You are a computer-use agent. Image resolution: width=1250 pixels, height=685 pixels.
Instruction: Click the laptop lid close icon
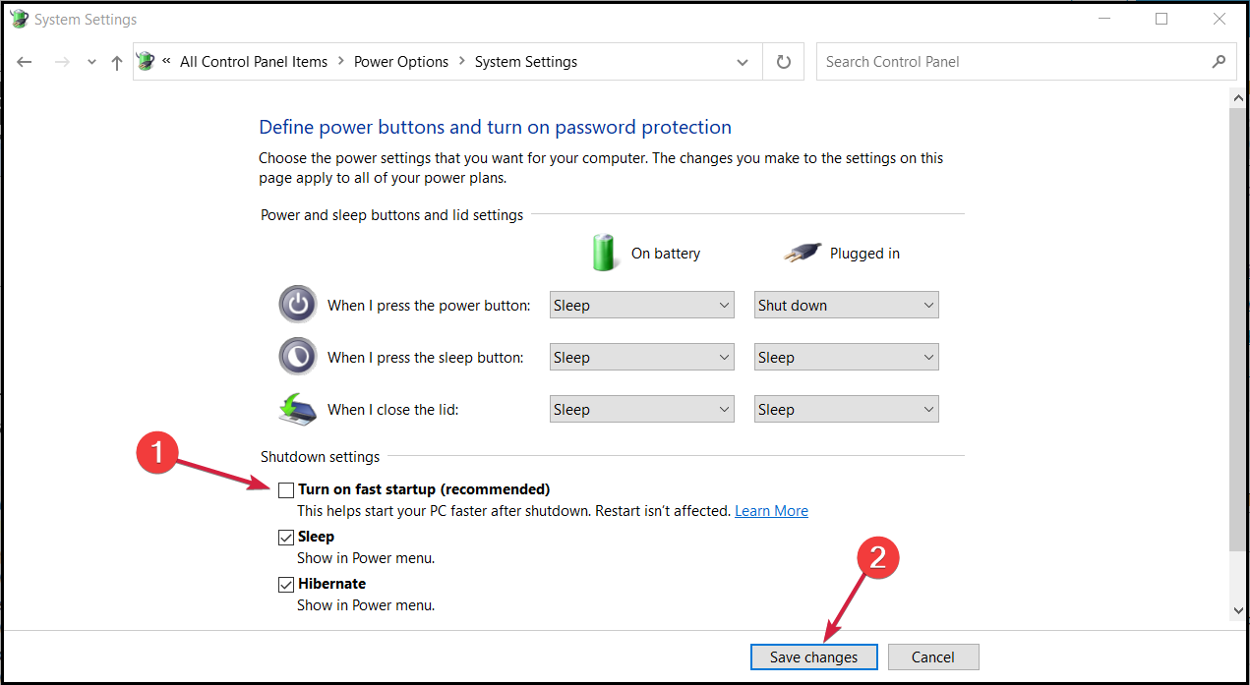(298, 409)
